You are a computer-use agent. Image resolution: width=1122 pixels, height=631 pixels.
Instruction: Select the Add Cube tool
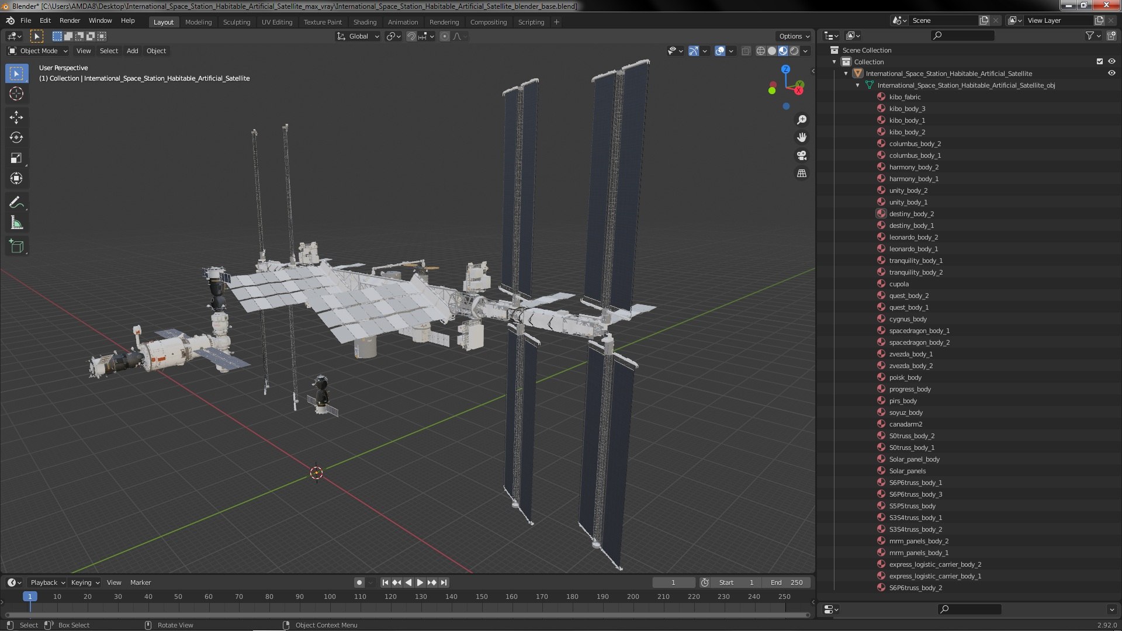pos(16,247)
